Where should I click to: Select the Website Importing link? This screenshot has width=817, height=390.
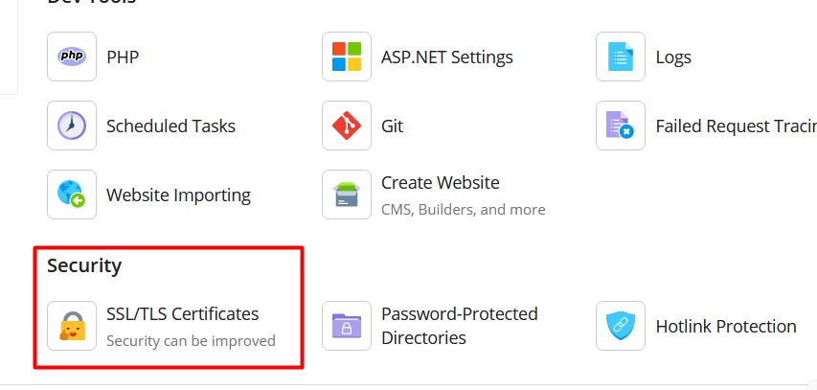click(178, 195)
